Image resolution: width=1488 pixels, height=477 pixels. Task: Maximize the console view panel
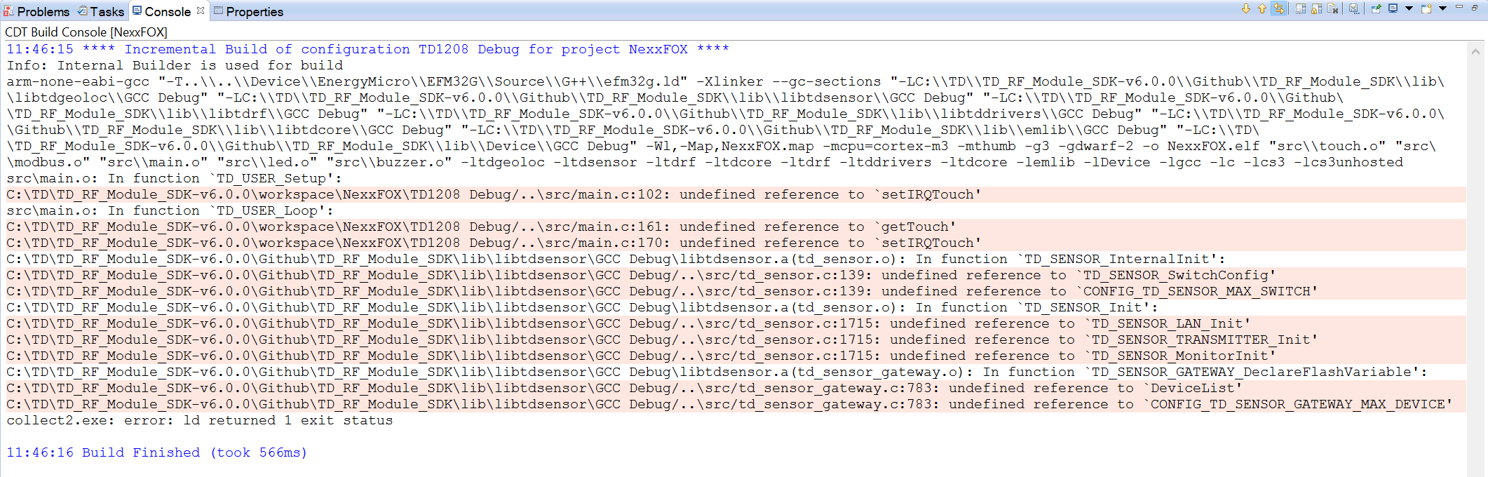click(x=1475, y=8)
